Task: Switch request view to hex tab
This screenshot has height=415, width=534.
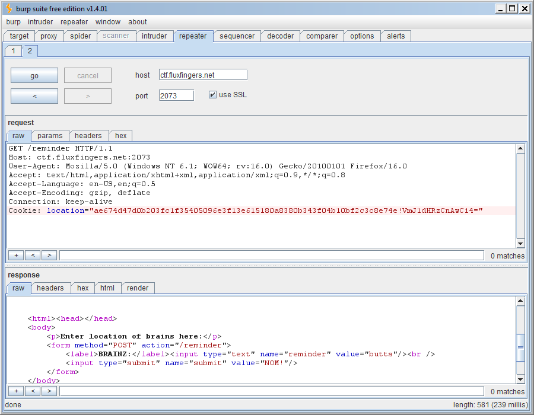Action: tap(121, 136)
